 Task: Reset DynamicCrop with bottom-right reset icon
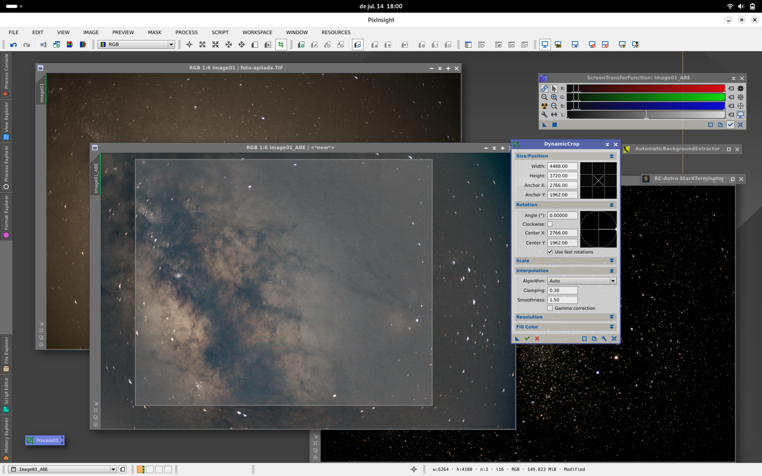(x=614, y=338)
